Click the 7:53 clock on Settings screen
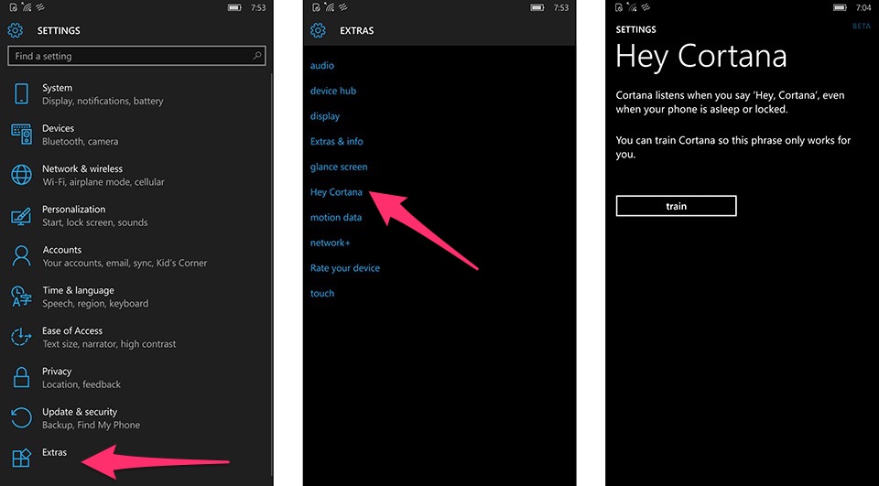 pos(258,8)
